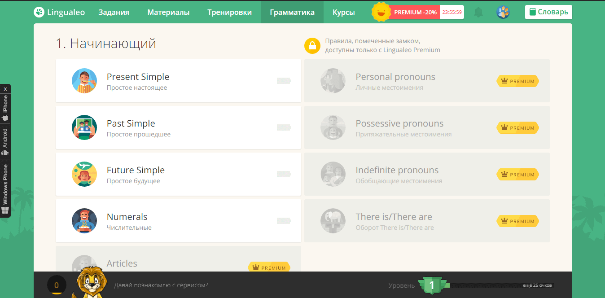Click the PREMIUM -20% offer banner
The width and height of the screenshot is (605, 298).
[415, 12]
